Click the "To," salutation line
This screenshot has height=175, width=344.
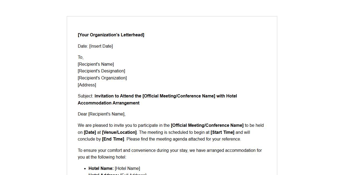[x=81, y=57]
